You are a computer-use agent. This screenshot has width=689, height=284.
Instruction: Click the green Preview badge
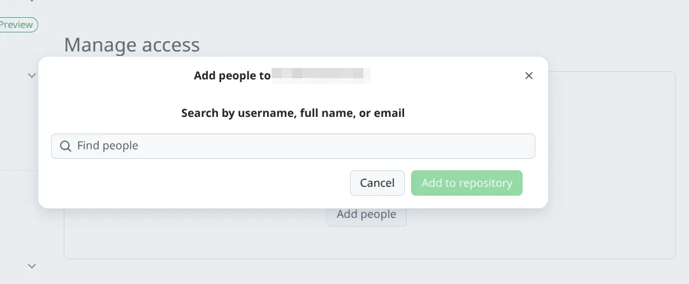point(17,25)
